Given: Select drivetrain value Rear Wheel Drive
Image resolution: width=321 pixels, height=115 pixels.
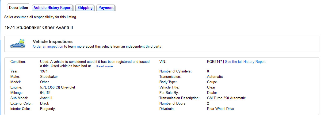Looking at the screenshot, I should (x=220, y=109).
